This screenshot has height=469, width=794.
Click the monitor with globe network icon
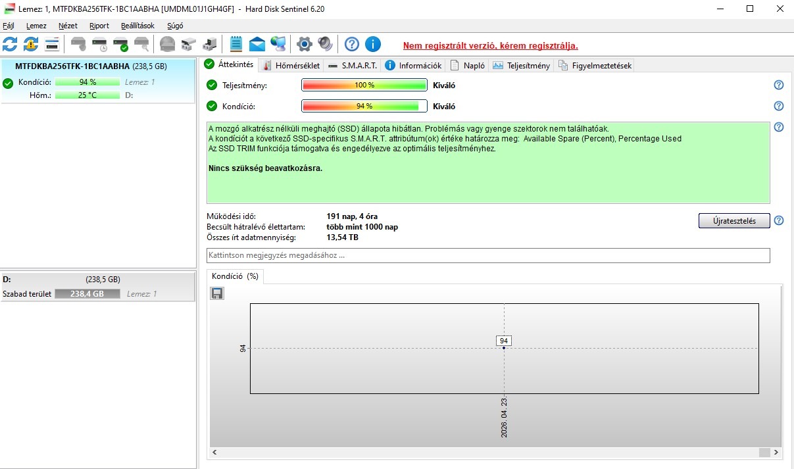point(278,44)
